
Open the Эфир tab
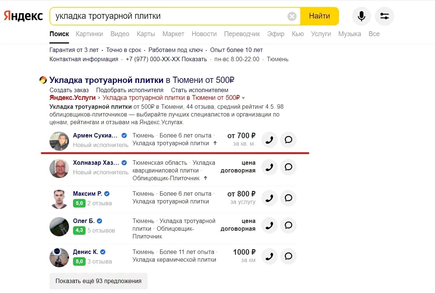pos(276,34)
